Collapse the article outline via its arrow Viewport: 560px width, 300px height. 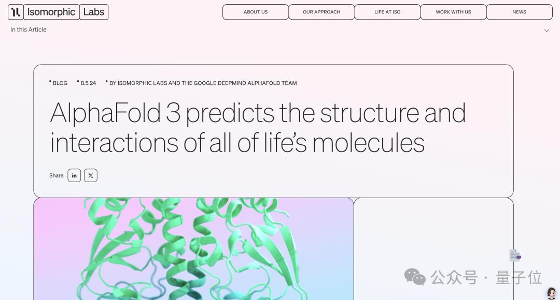[547, 30]
